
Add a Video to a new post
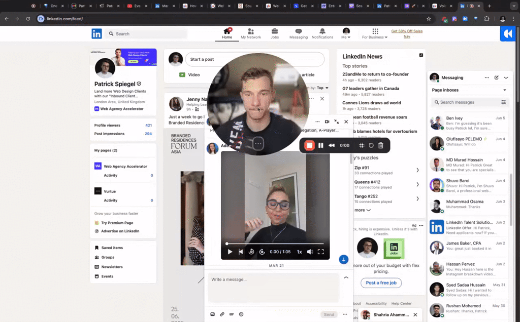point(189,75)
